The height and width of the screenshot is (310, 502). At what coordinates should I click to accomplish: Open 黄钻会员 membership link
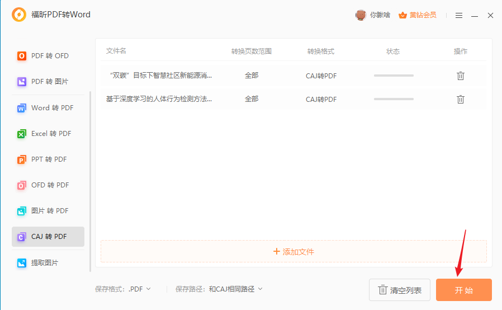pyautogui.click(x=423, y=15)
